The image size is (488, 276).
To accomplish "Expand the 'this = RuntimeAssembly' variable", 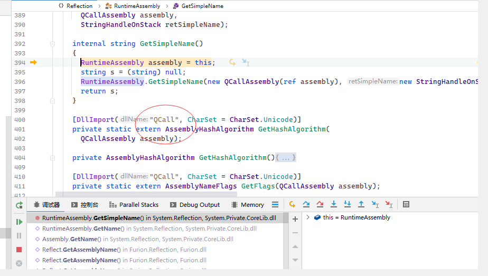I will [308, 217].
